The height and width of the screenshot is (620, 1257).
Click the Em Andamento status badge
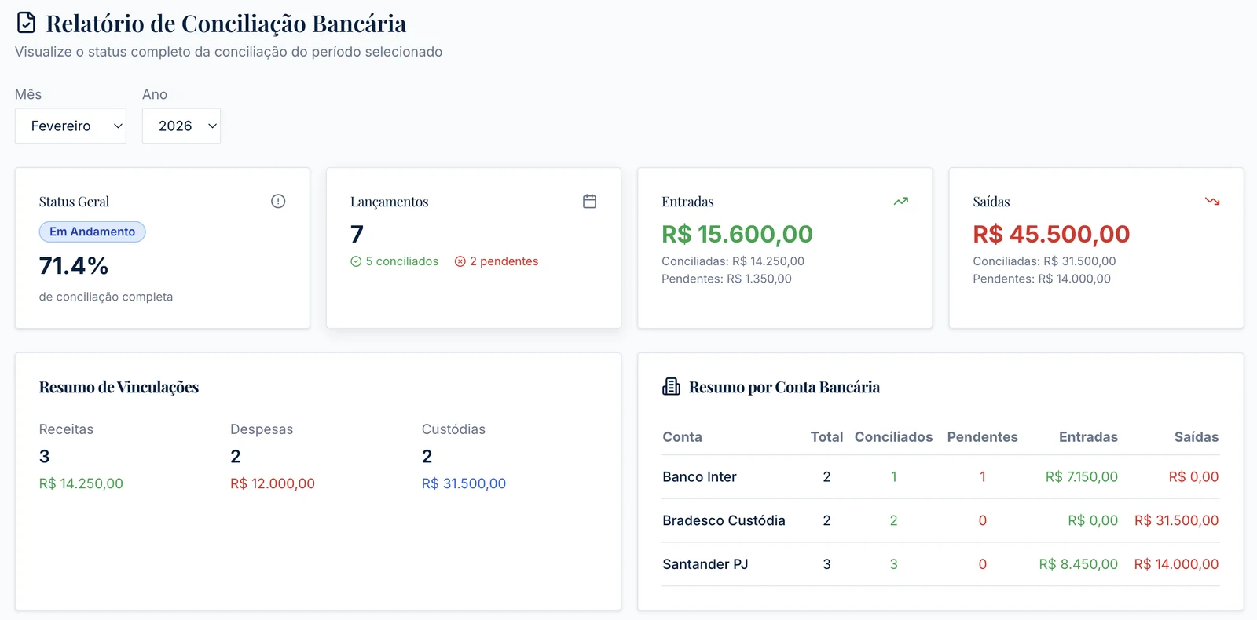[93, 232]
